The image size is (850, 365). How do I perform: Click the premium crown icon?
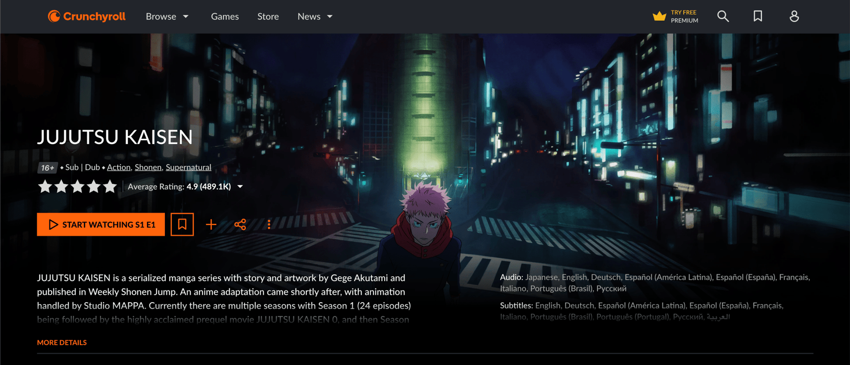pyautogui.click(x=659, y=17)
